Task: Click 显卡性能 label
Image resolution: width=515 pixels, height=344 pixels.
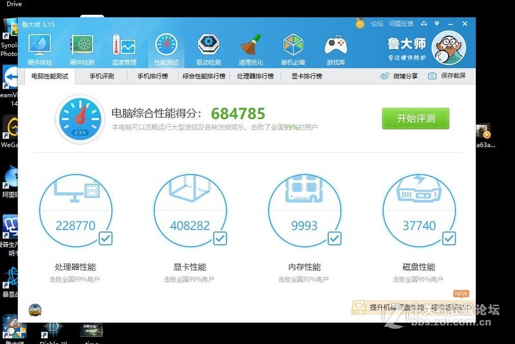Action: tap(190, 267)
